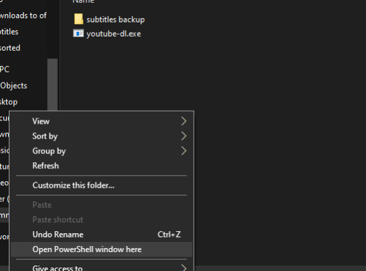This screenshot has height=271, width=366.
Task: Expand the Group by submenu arrow
Action: click(x=184, y=151)
